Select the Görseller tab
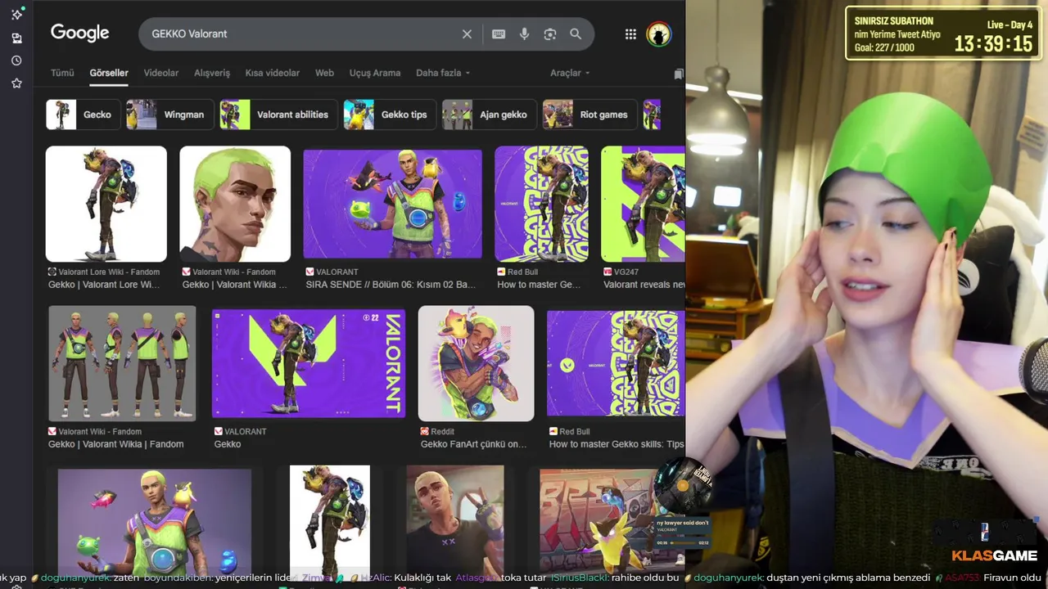Image resolution: width=1048 pixels, height=589 pixels. (x=109, y=73)
